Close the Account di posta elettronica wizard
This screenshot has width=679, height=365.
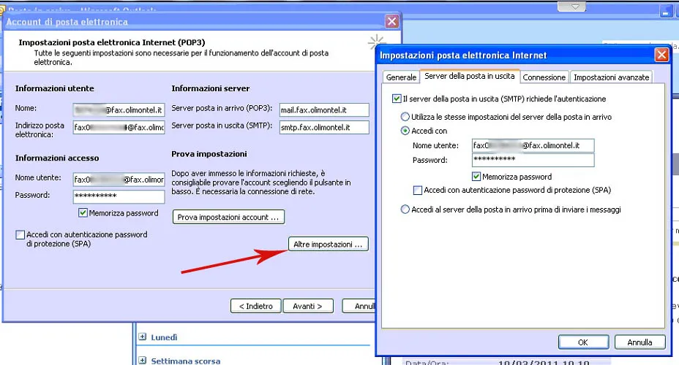pyautogui.click(x=391, y=22)
